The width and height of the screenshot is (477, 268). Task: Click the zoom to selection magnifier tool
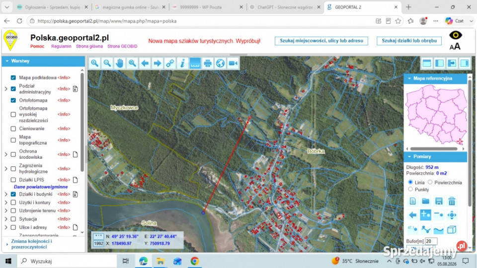point(132,63)
